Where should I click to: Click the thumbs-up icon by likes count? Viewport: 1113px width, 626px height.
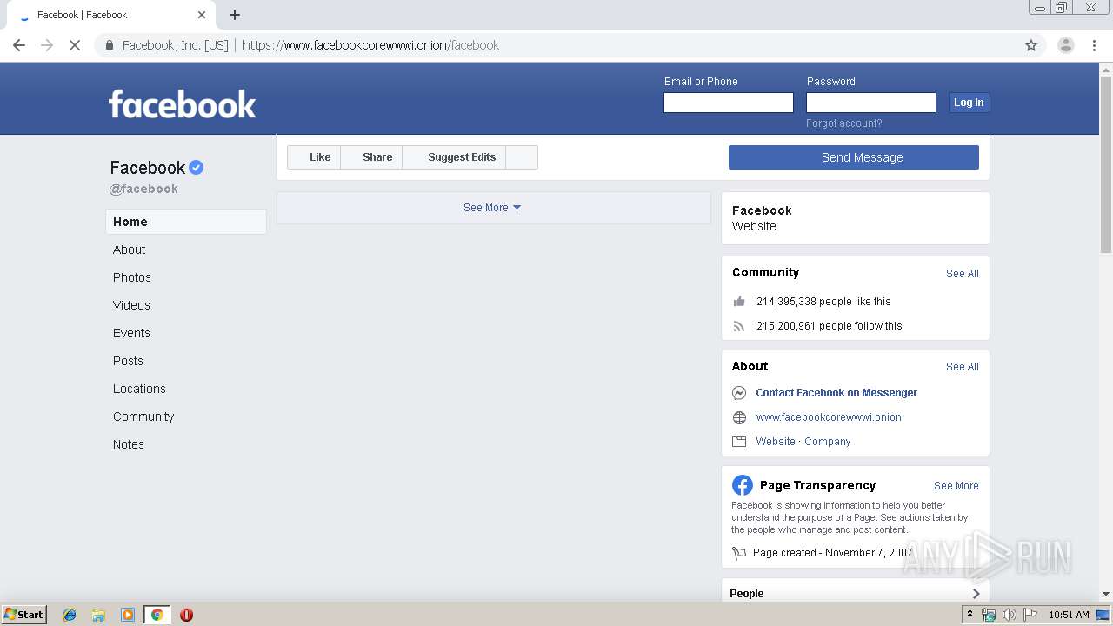click(x=739, y=302)
